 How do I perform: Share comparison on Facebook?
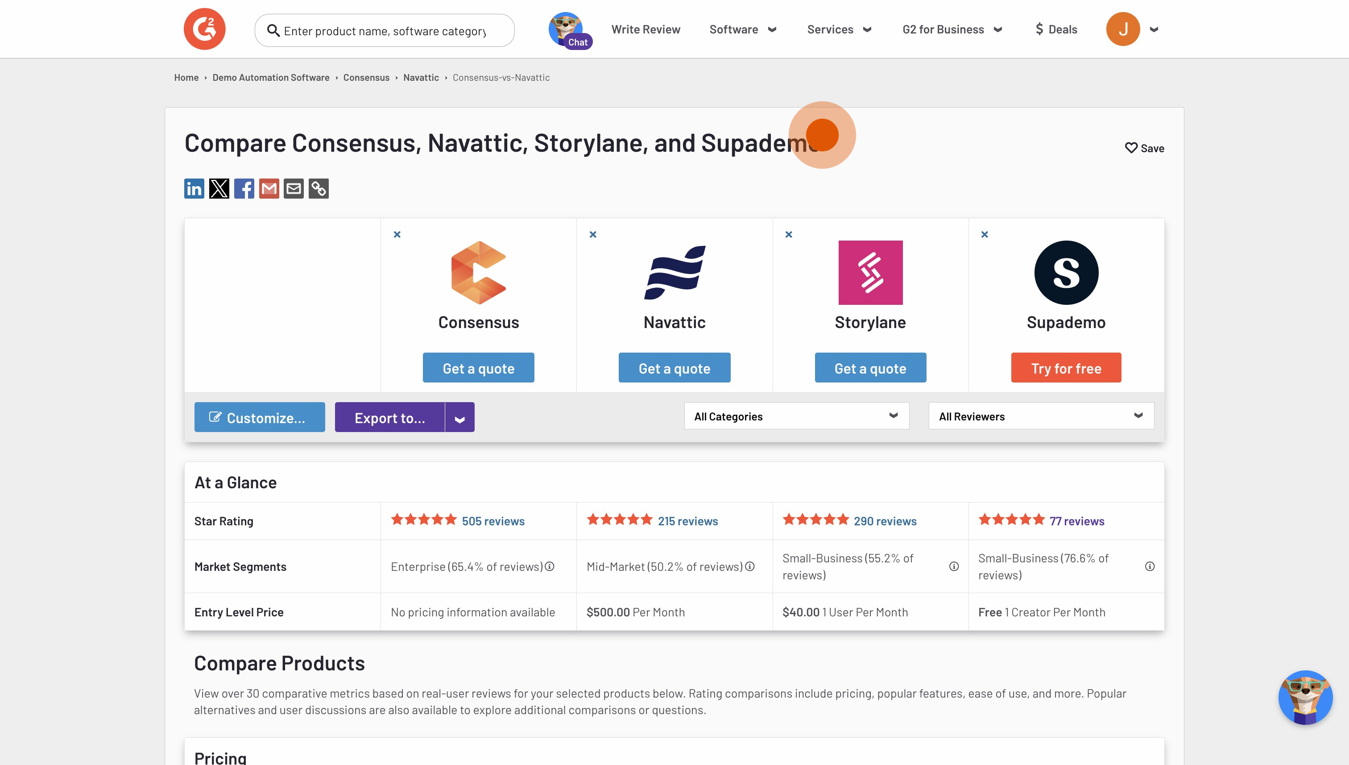coord(244,189)
